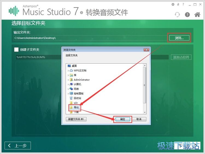Select the win folder label

(x=76, y=103)
